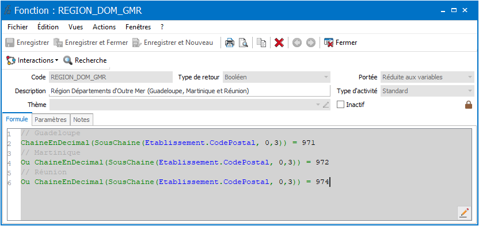This screenshot has width=479, height=226.
Task: Open the Édition menu
Action: [48, 27]
